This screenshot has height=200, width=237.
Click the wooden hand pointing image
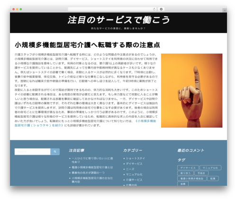click(x=191, y=90)
